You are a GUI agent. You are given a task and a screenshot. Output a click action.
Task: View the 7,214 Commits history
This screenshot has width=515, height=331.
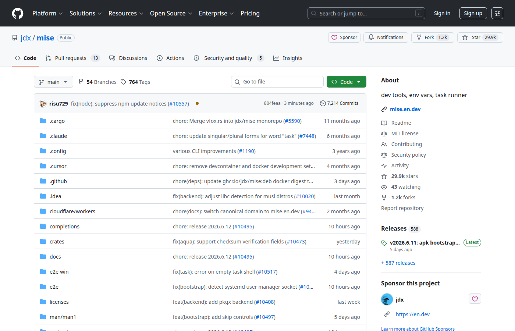coord(339,103)
